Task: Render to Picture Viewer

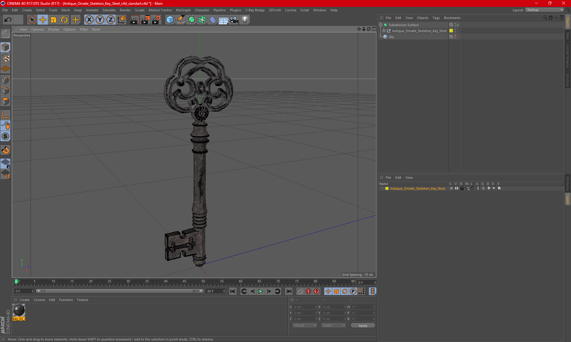Action: tap(145, 20)
